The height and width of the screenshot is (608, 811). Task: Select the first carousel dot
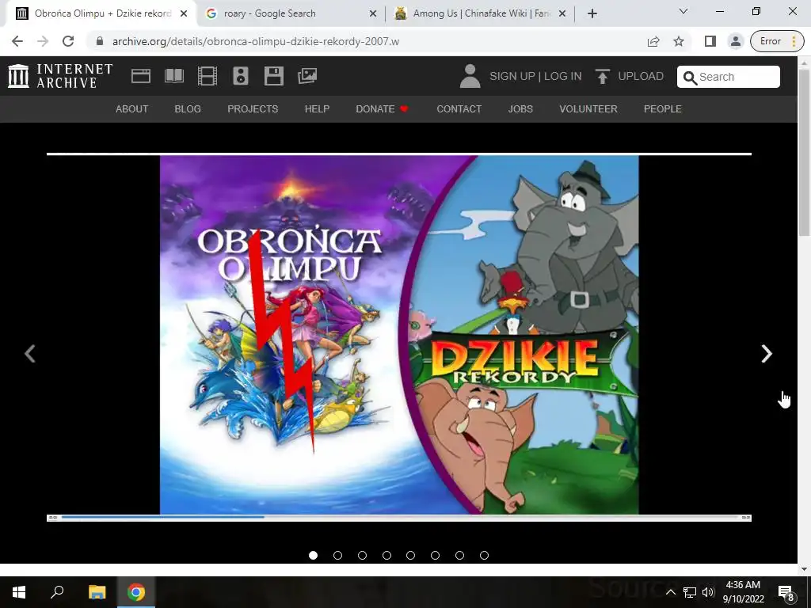coord(313,555)
